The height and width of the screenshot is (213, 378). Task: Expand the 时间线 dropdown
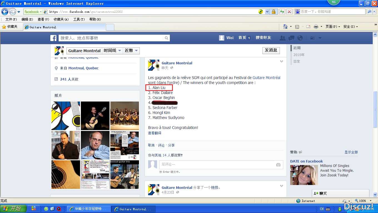pyautogui.click(x=120, y=50)
